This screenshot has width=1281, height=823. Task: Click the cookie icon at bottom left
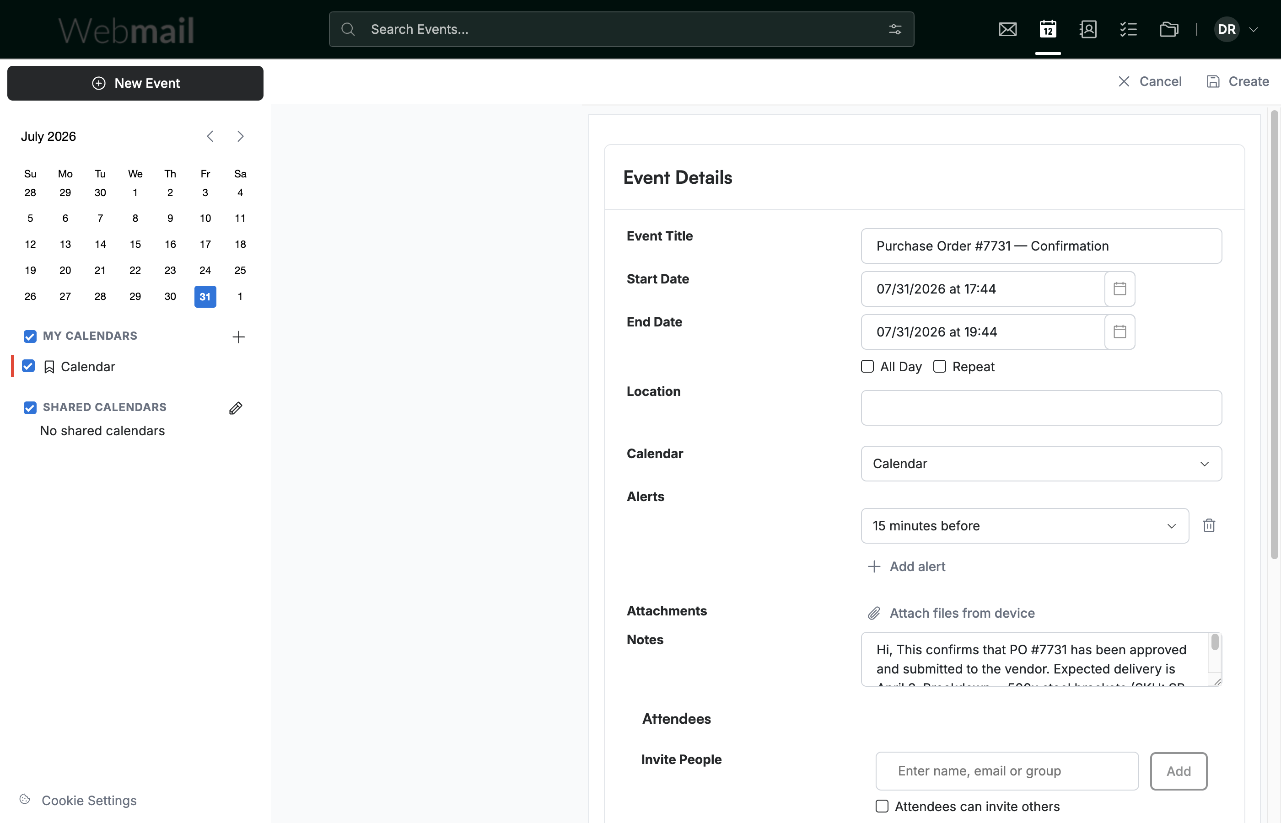(x=25, y=799)
